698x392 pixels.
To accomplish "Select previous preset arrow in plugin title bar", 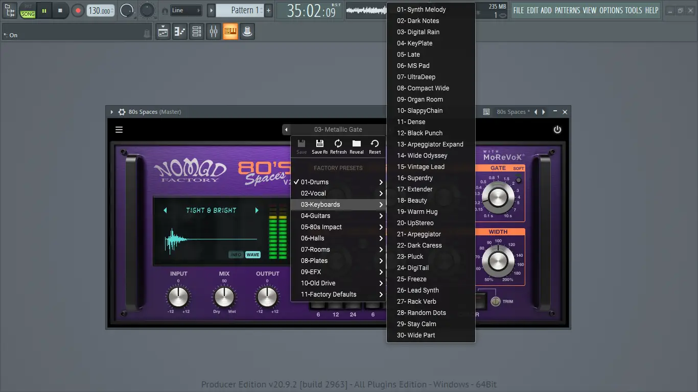I will pyautogui.click(x=536, y=112).
